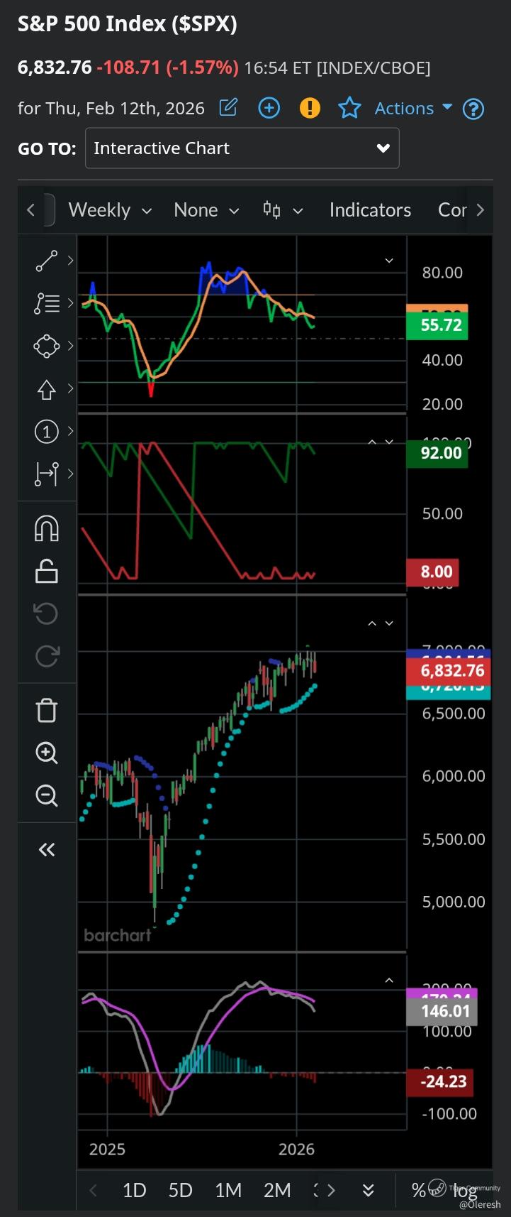
Task: Open the help question mark icon
Action: [x=473, y=109]
